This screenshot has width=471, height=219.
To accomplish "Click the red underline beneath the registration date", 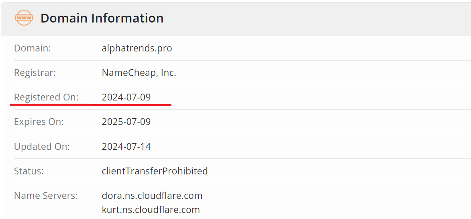I will 131,105.
